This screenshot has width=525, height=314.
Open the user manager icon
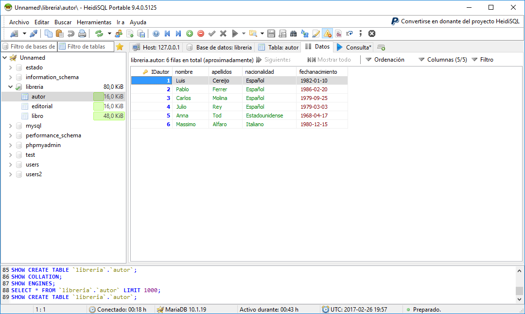point(118,33)
